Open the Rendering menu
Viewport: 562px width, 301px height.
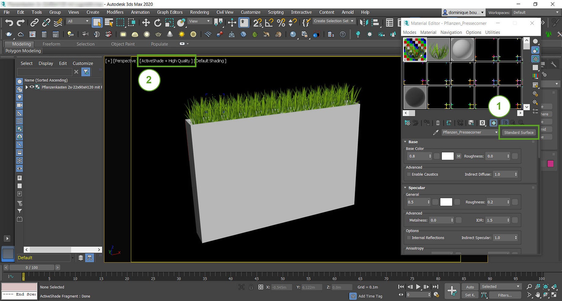(199, 12)
